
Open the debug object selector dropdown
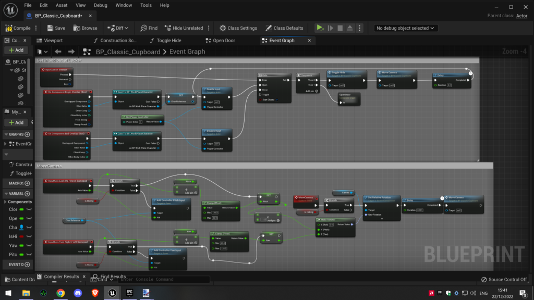(x=405, y=28)
